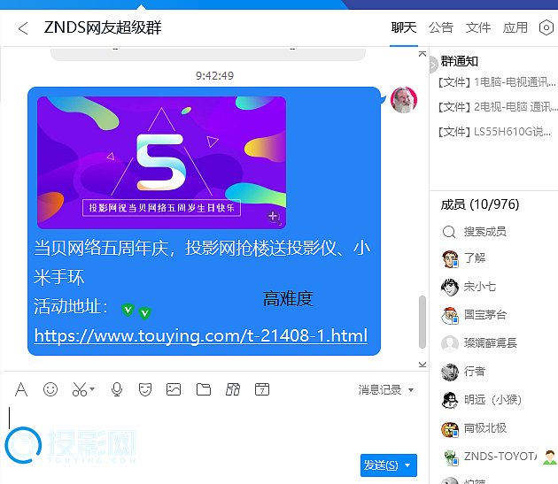This screenshot has height=484, width=558.
Task: Open the emoji picker
Action: pos(50,389)
